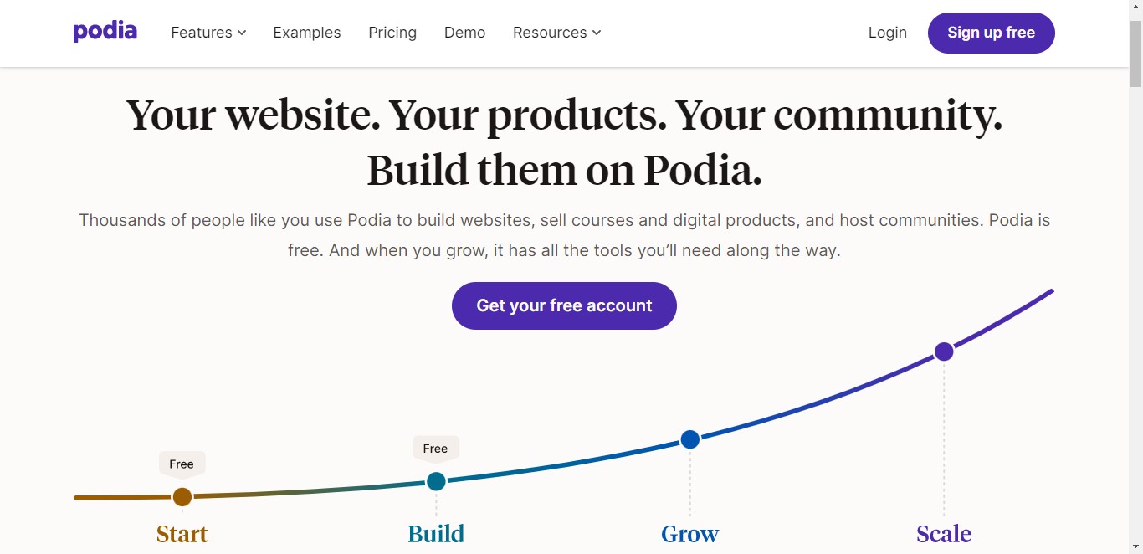Select the brown Start dot on curve
1143x554 pixels.
tap(182, 497)
